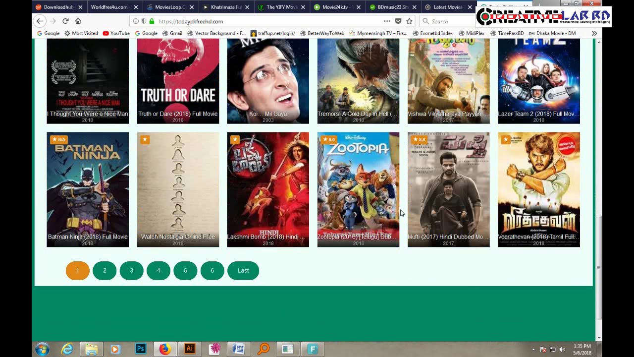Open Internet Explorer from the taskbar

point(67,349)
